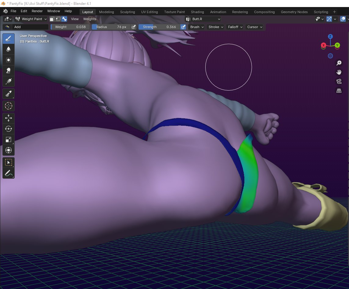Click the red X axis gizmo
The image size is (349, 289).
tap(323, 45)
